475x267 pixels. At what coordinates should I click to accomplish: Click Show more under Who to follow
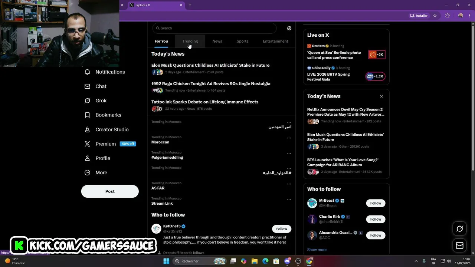317,250
